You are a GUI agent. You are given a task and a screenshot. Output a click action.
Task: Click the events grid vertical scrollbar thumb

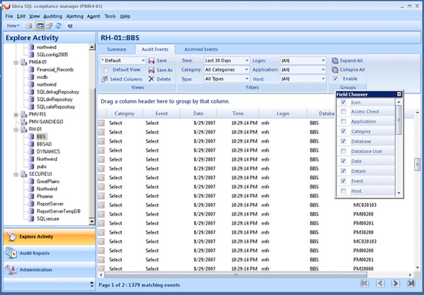pyautogui.click(x=417, y=164)
